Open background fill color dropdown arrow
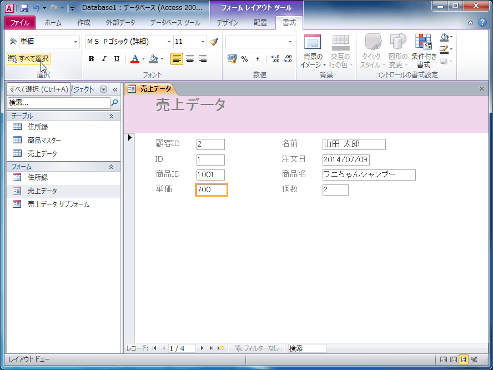Screen dimensions: 493x370 [162, 59]
